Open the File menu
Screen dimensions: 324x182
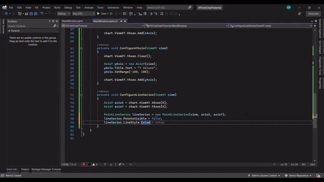[x=11, y=8]
